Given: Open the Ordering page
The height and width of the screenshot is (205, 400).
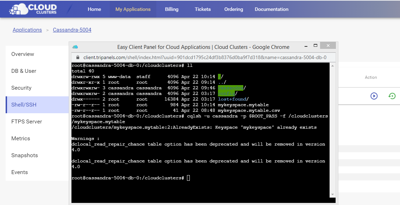Looking at the screenshot, I should tap(234, 9).
